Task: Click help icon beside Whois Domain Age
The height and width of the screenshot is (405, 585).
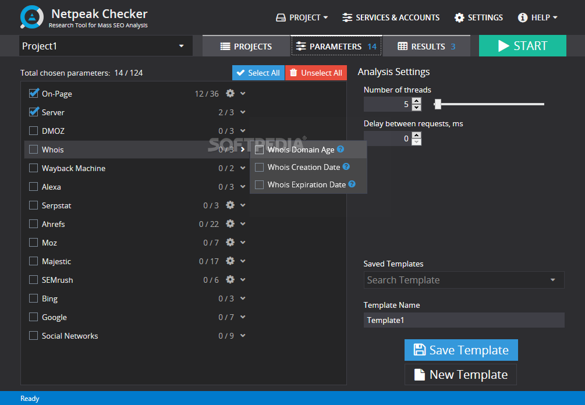Action: (x=341, y=149)
